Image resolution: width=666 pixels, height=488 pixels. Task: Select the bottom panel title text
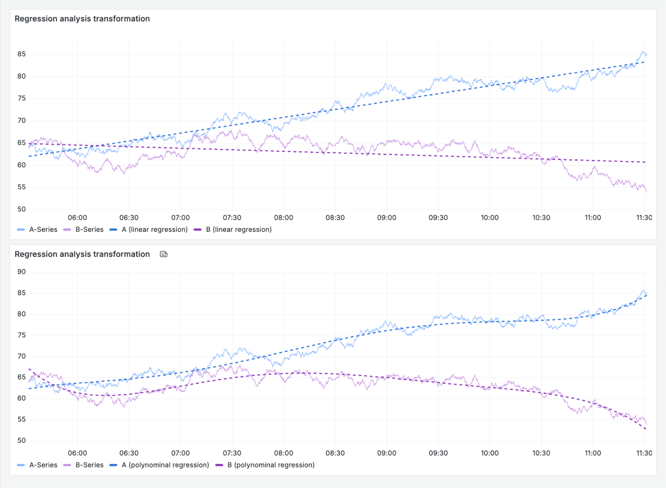(x=82, y=254)
